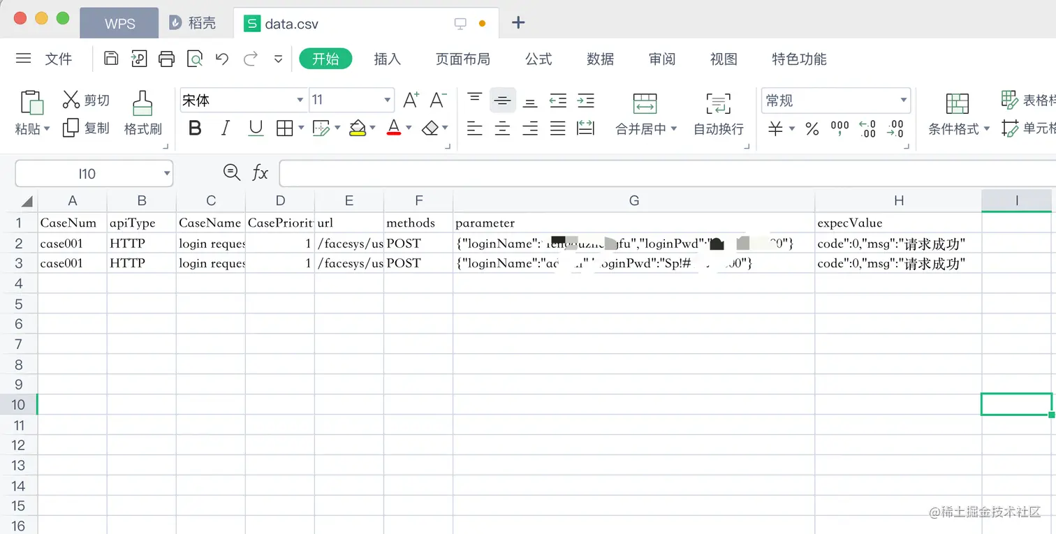Screen dimensions: 1056x534
Task: Set top vertical alignment
Action: point(475,98)
